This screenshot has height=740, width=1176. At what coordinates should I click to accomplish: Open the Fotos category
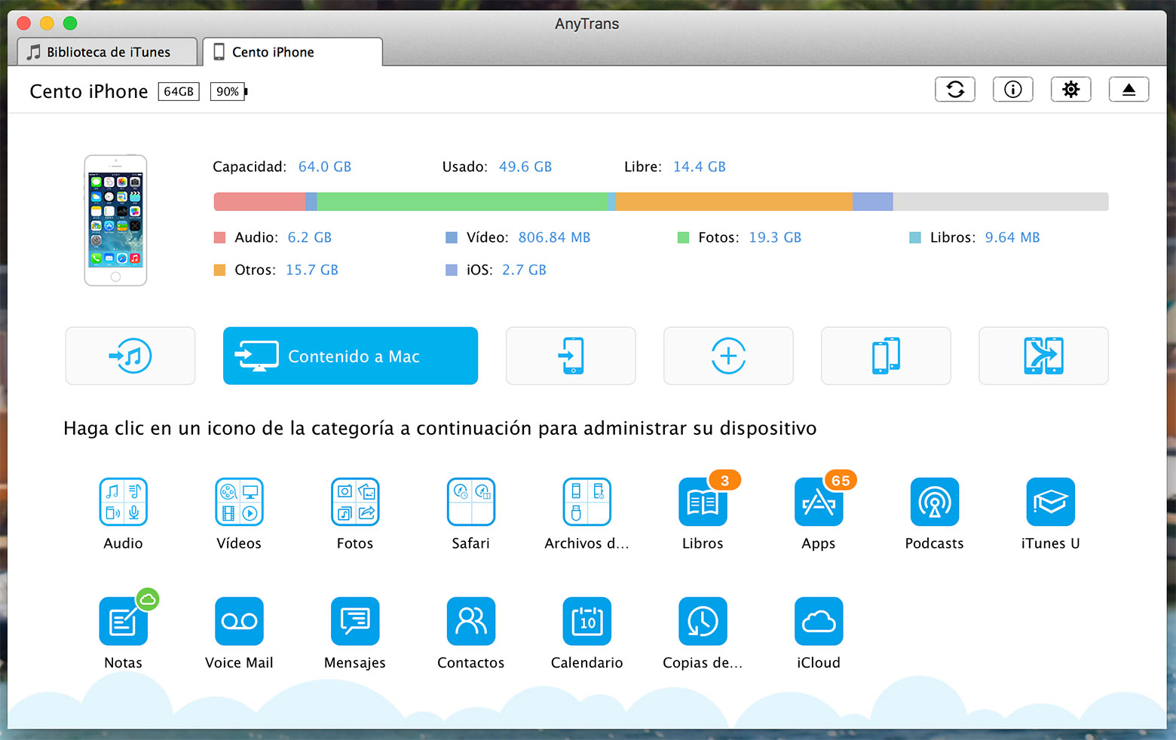(x=355, y=502)
